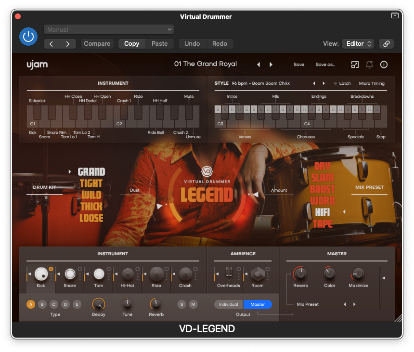Toggle the Solo S button
Viewport: 414px width, 352px height.
coord(181,304)
